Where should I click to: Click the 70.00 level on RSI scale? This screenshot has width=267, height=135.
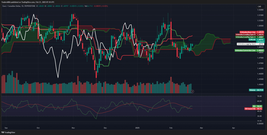point(259,96)
